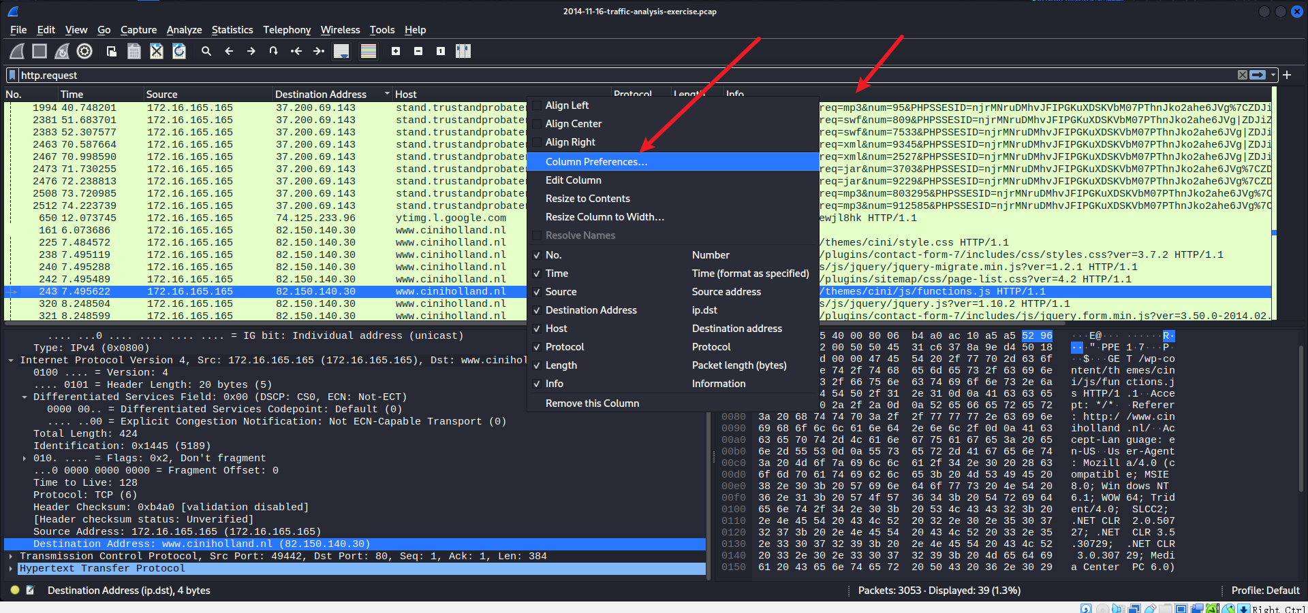Click the Source column header

click(x=161, y=95)
